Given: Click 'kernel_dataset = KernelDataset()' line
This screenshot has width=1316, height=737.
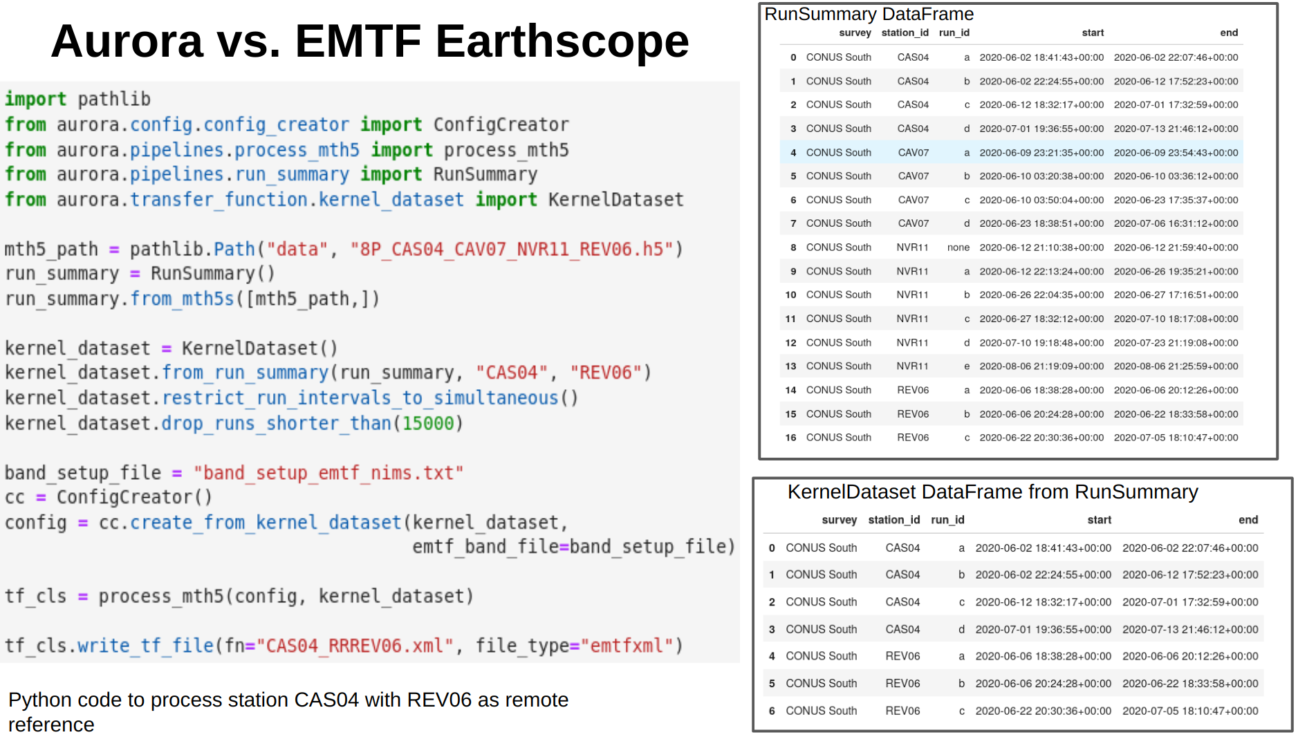Looking at the screenshot, I should pyautogui.click(x=172, y=348).
